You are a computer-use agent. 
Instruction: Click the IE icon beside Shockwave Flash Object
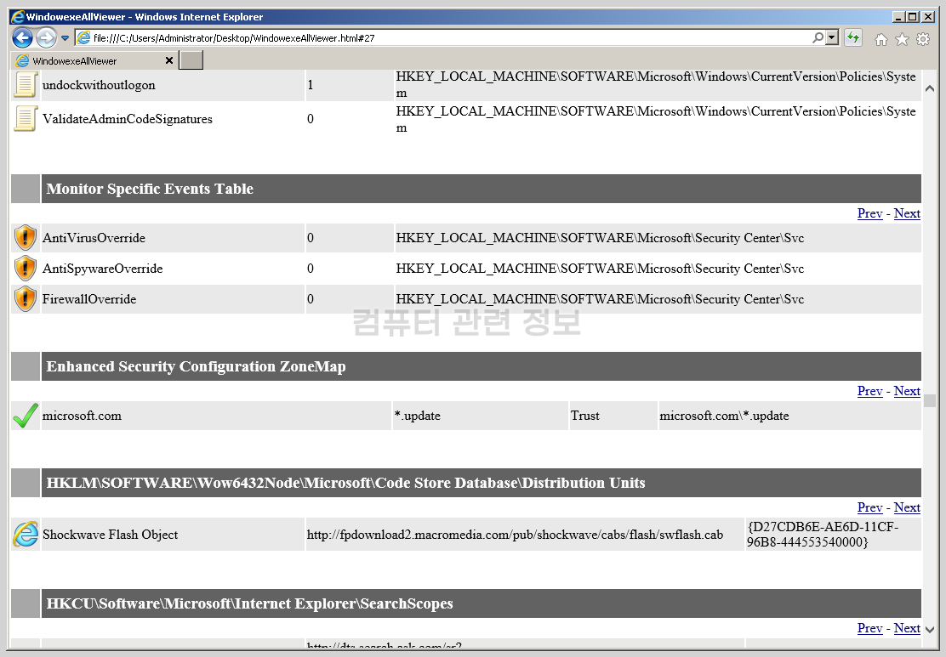(x=26, y=534)
